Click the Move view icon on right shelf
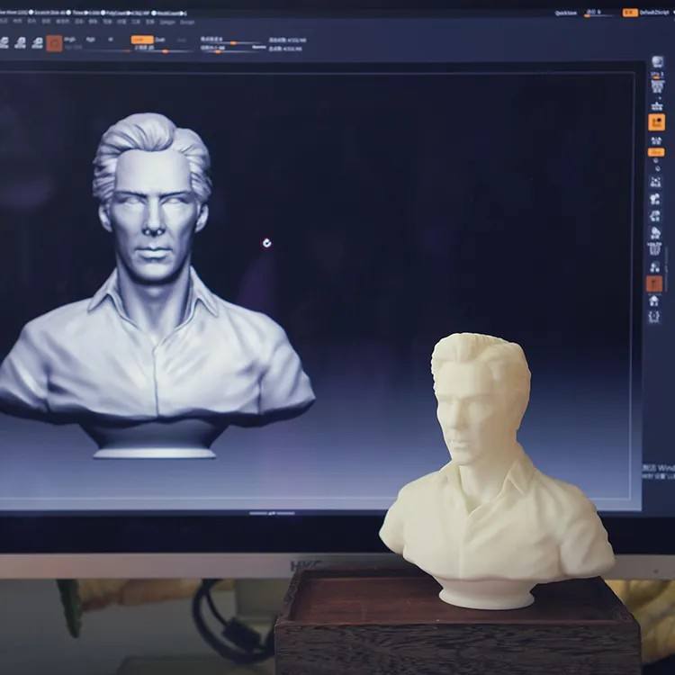 pos(655,199)
